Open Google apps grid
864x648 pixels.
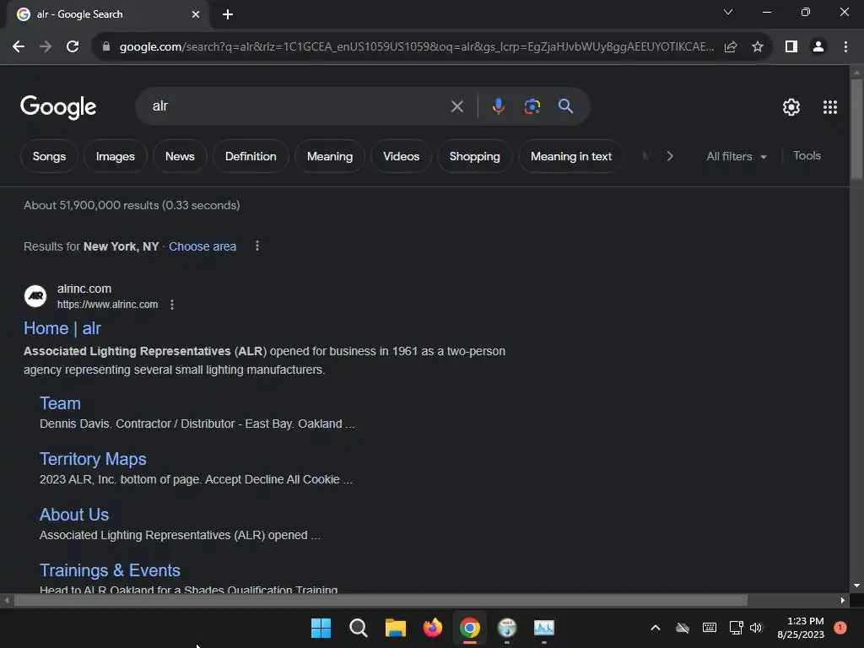click(830, 107)
